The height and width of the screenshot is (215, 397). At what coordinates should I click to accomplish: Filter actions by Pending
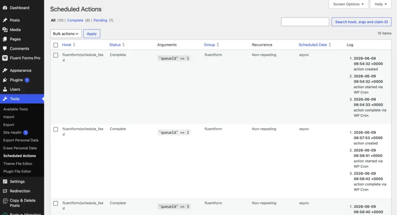100,20
